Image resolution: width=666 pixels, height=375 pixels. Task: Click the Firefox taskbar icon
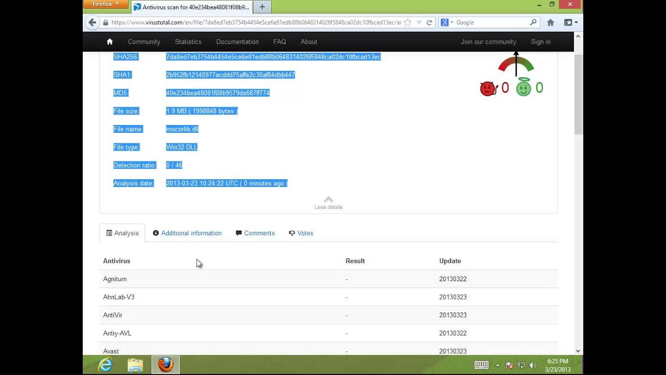click(165, 365)
